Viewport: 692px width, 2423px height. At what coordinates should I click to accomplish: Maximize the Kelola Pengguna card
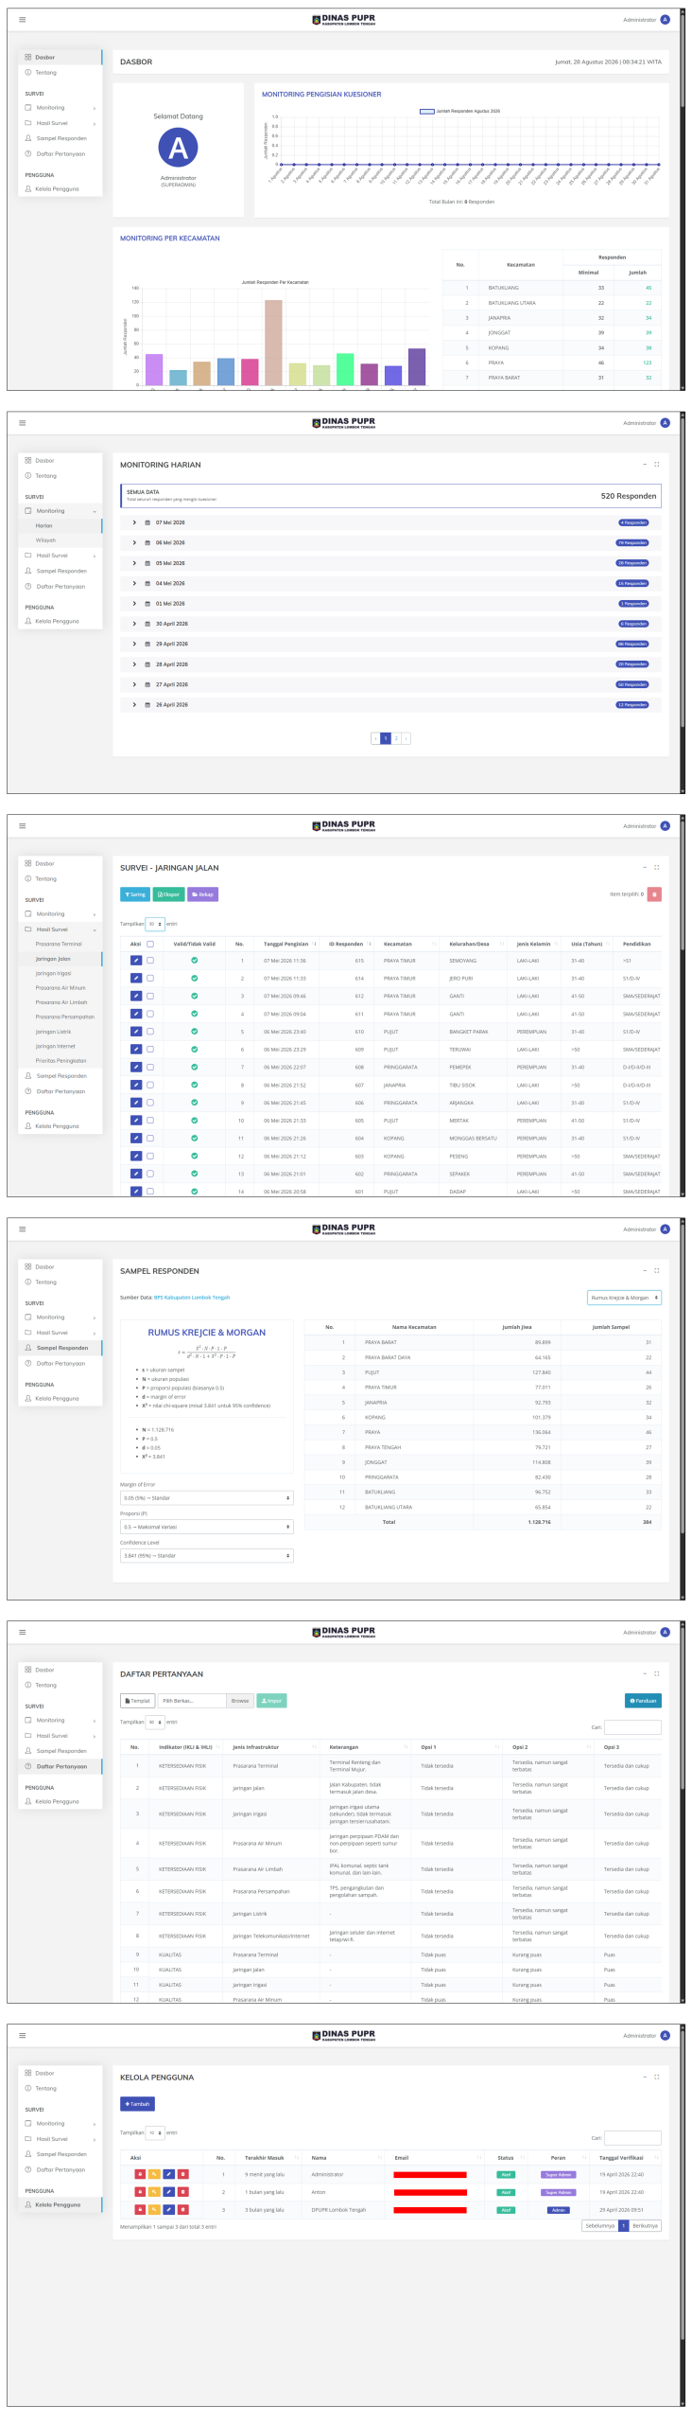coord(656,2077)
